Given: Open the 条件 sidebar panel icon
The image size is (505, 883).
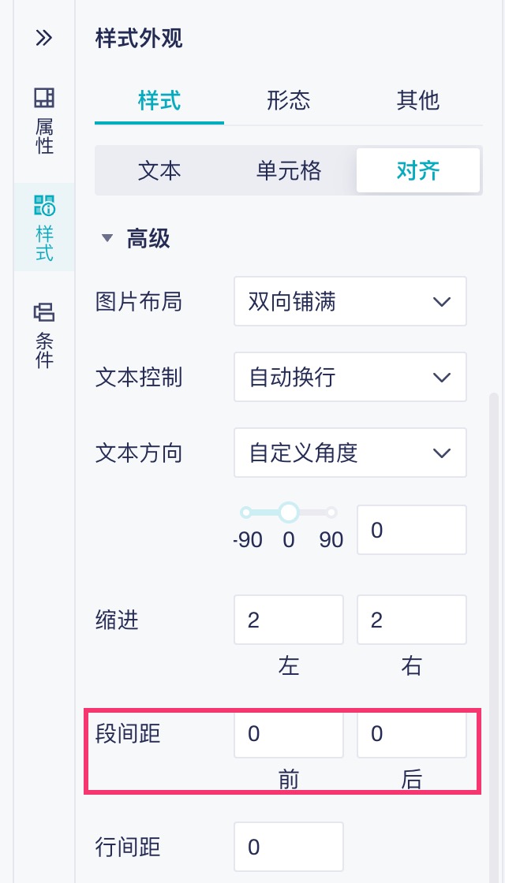Looking at the screenshot, I should click(44, 335).
